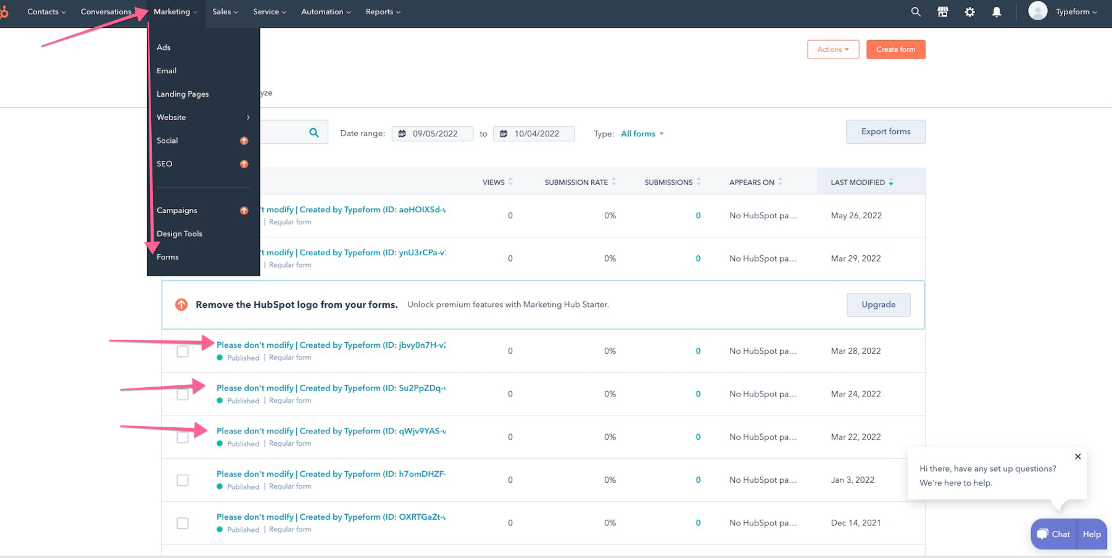Open the Reports dropdown menu
Screen dimensions: 1112x558
click(x=383, y=12)
